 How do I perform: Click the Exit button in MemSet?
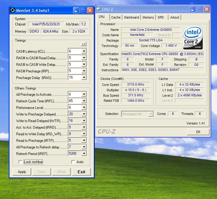(x=82, y=172)
